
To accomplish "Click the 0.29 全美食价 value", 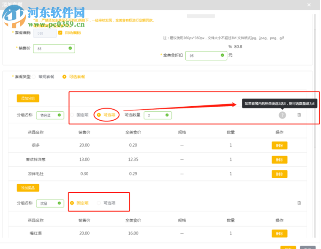I will (x=133, y=174).
